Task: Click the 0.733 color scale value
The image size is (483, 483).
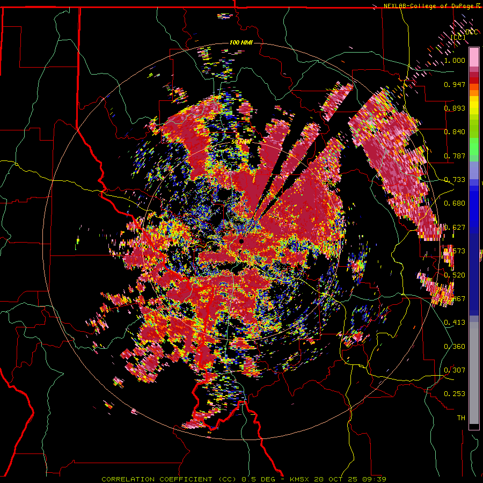Action: [x=455, y=180]
